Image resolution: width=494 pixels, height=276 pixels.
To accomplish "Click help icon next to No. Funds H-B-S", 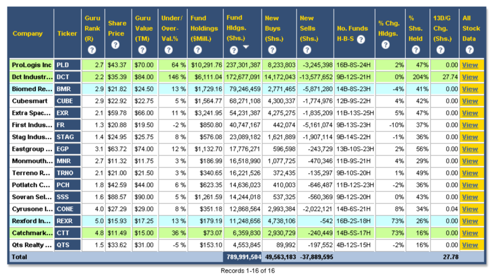I will pos(361,39).
